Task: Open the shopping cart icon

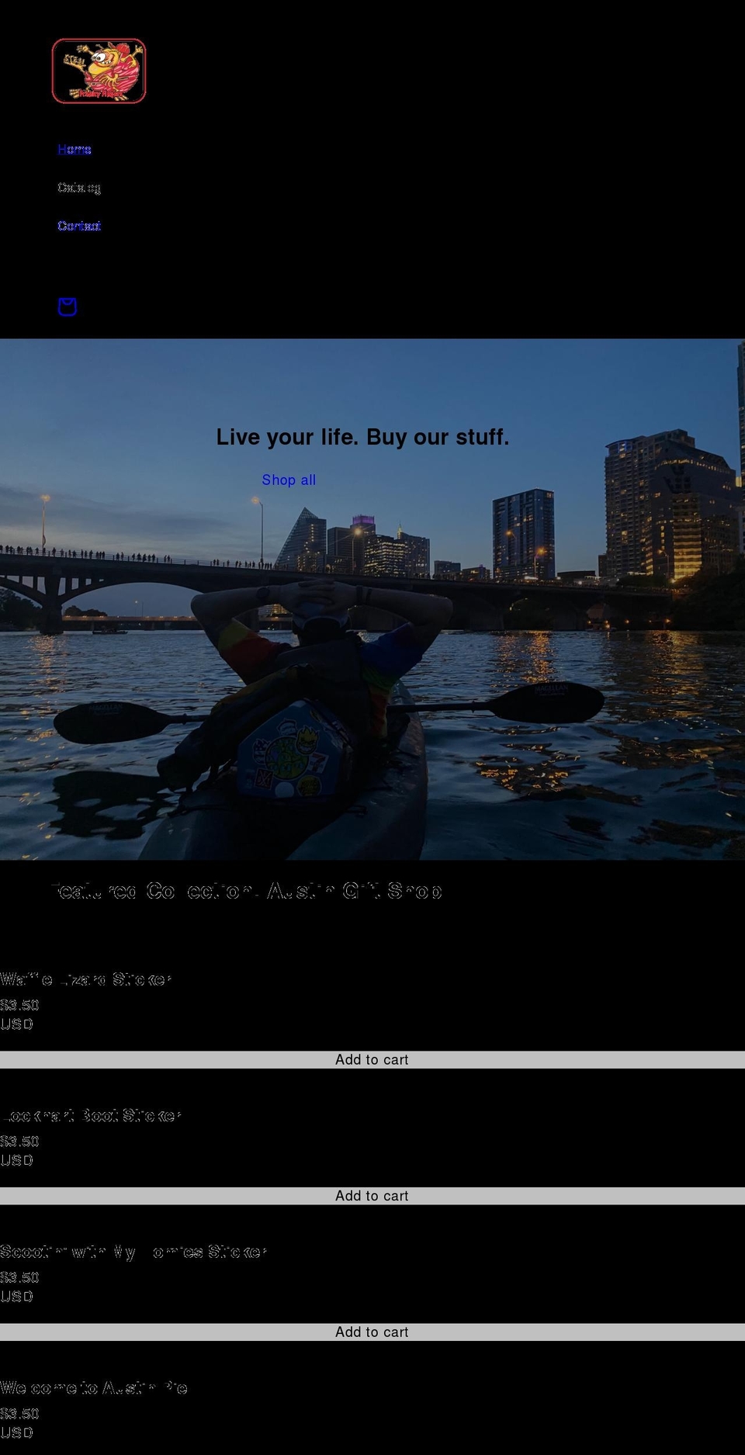Action: (x=68, y=307)
